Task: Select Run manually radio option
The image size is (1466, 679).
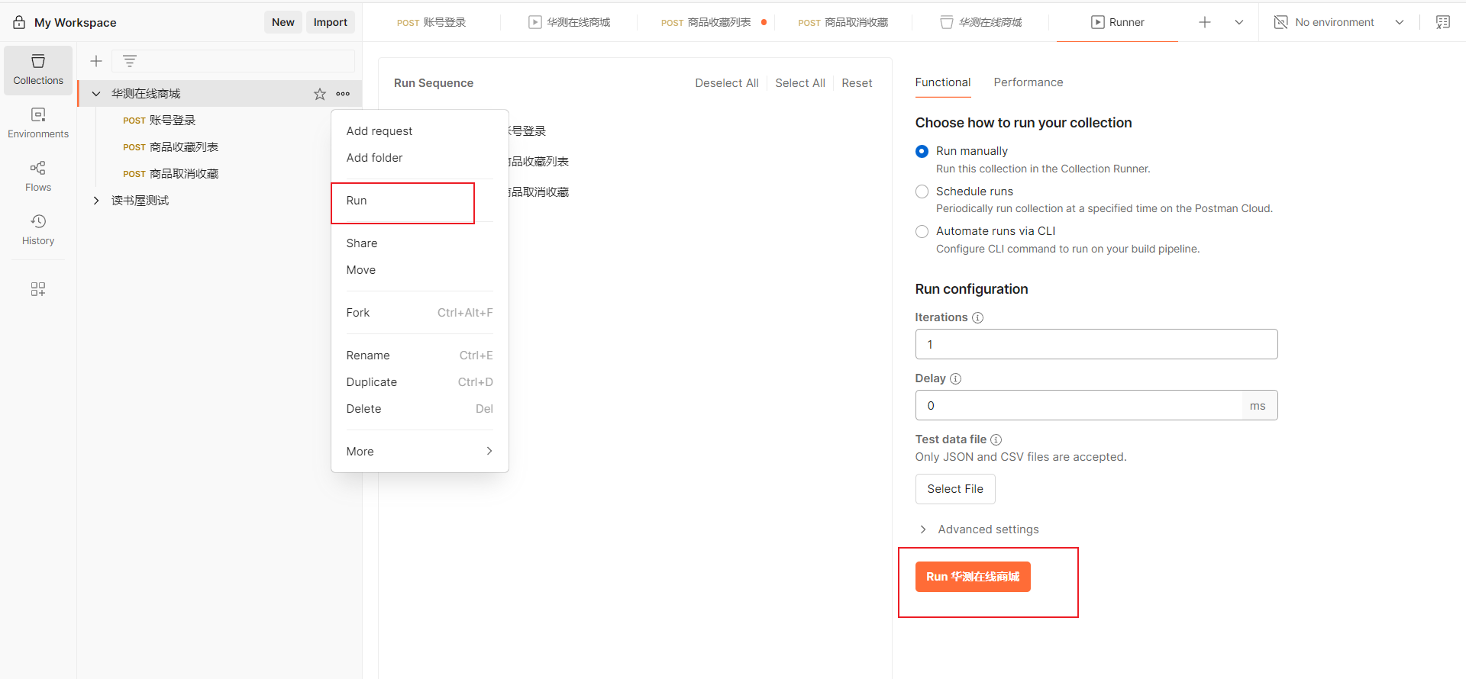Action: [x=922, y=151]
